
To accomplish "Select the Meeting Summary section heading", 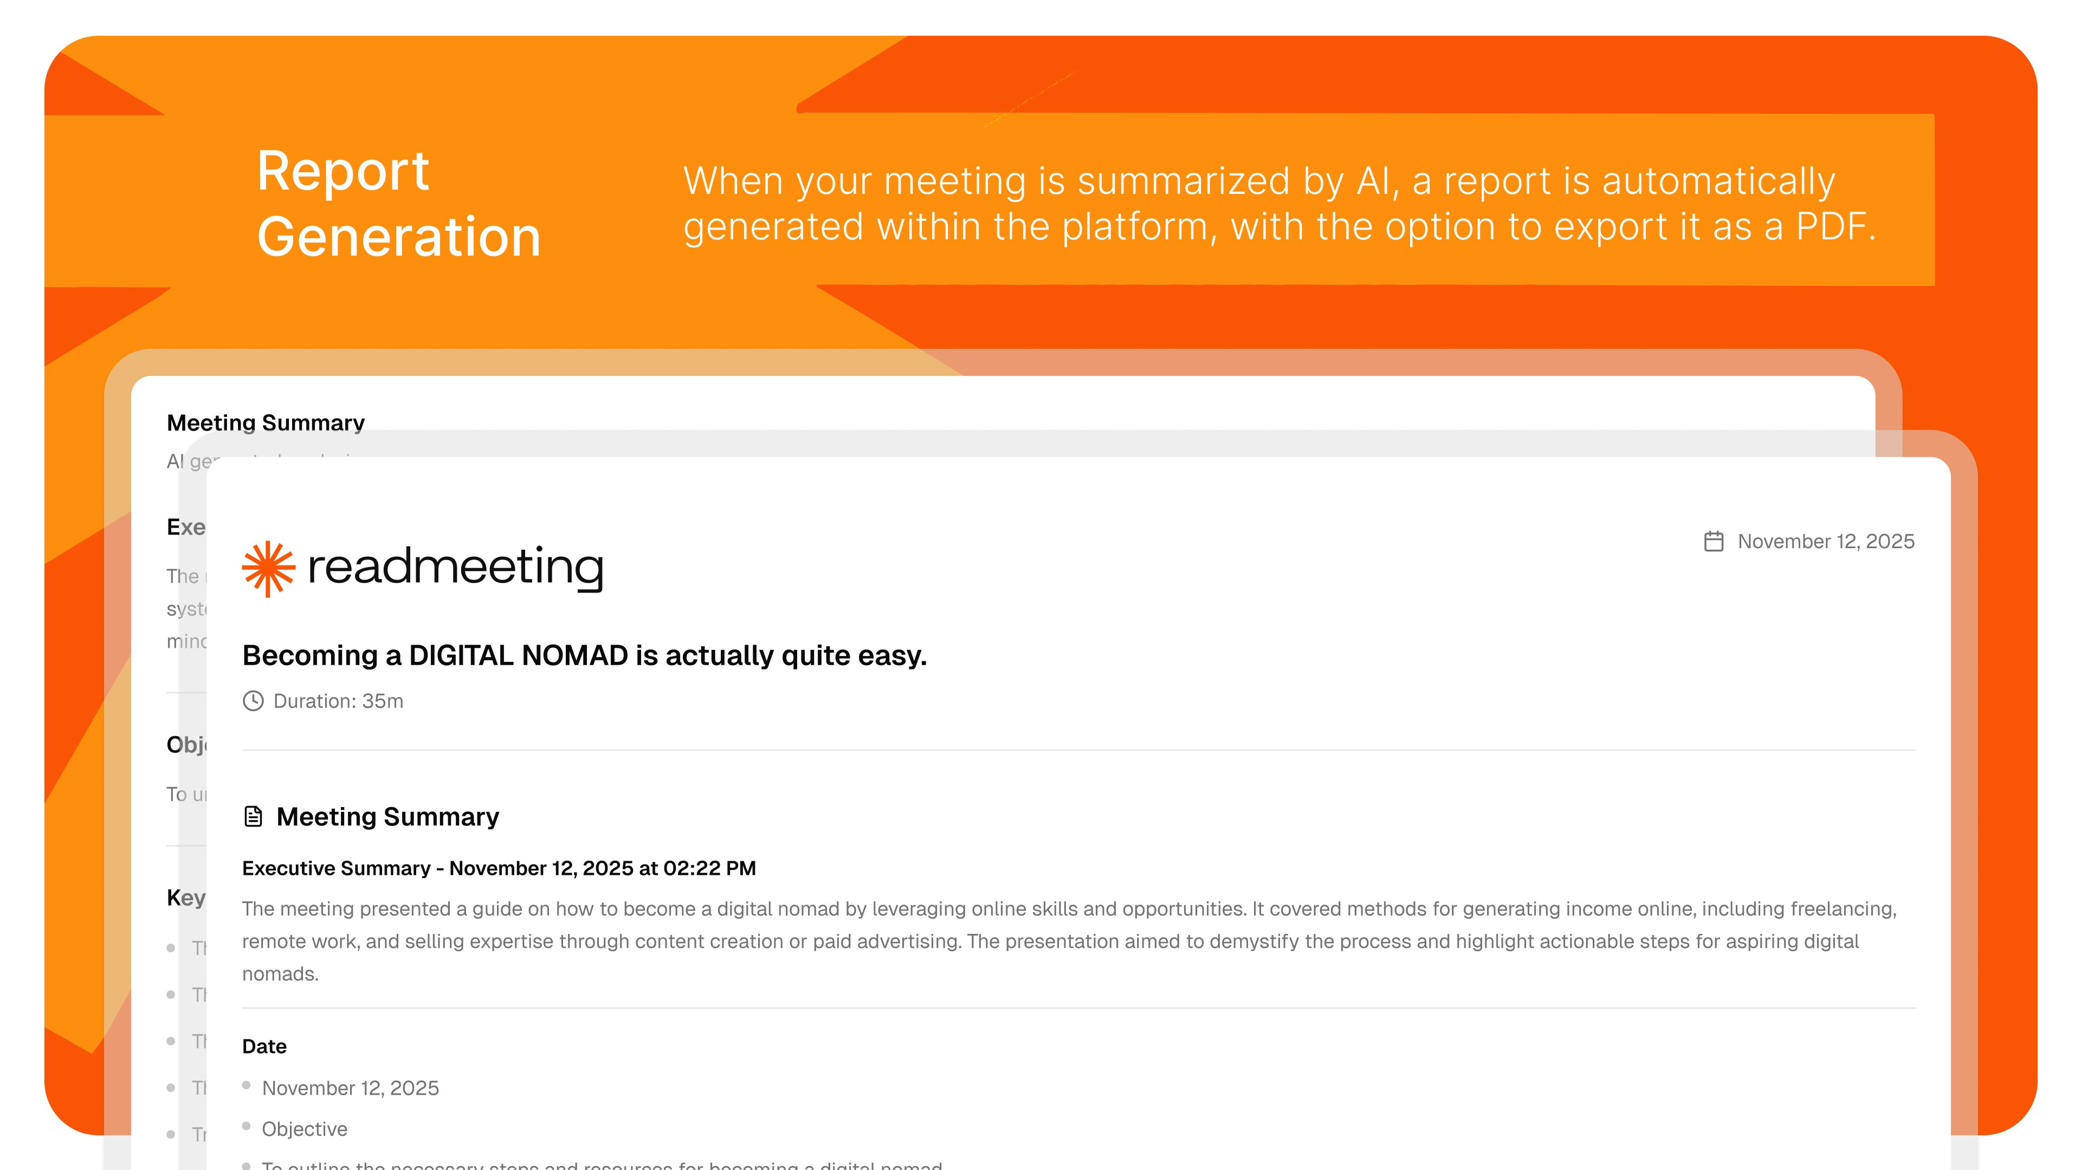I will click(x=387, y=816).
